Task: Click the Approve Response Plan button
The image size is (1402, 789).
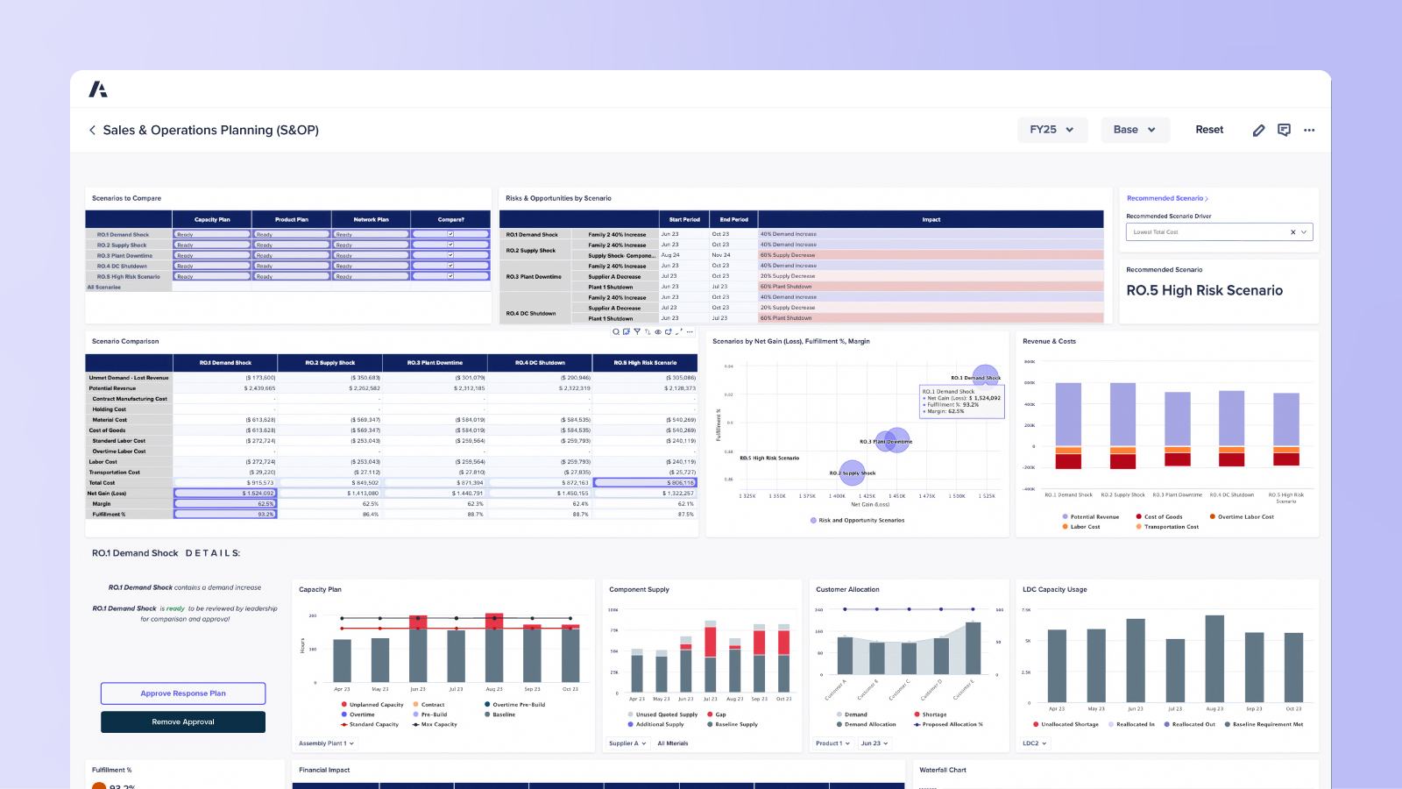Action: [183, 693]
